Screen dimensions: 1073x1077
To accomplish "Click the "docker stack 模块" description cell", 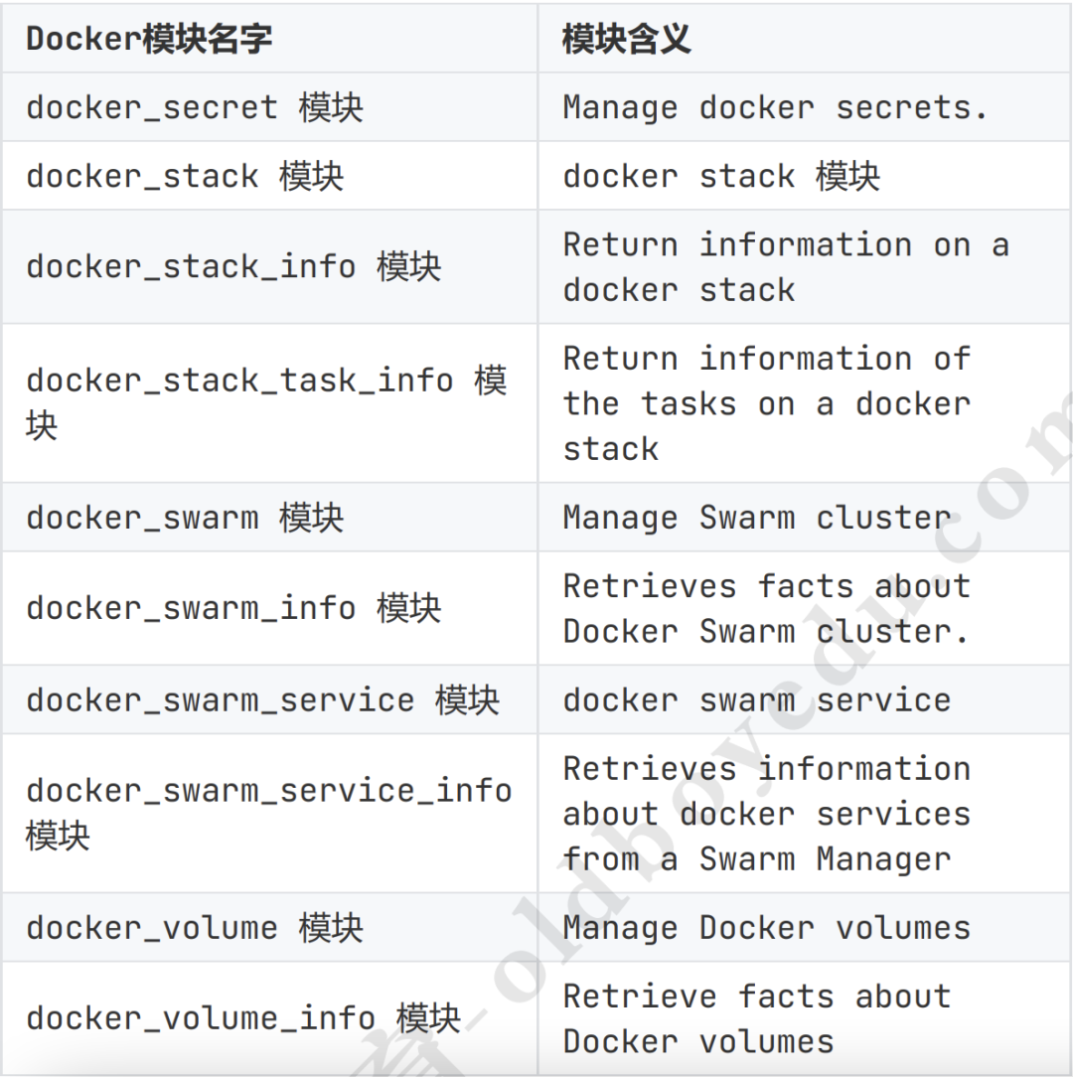I will [x=721, y=176].
